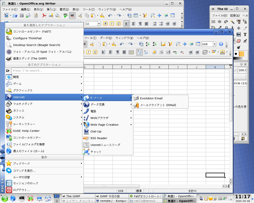
Task: Click the Configure ThinkPad laptop icon
Action: click(x=9, y=38)
